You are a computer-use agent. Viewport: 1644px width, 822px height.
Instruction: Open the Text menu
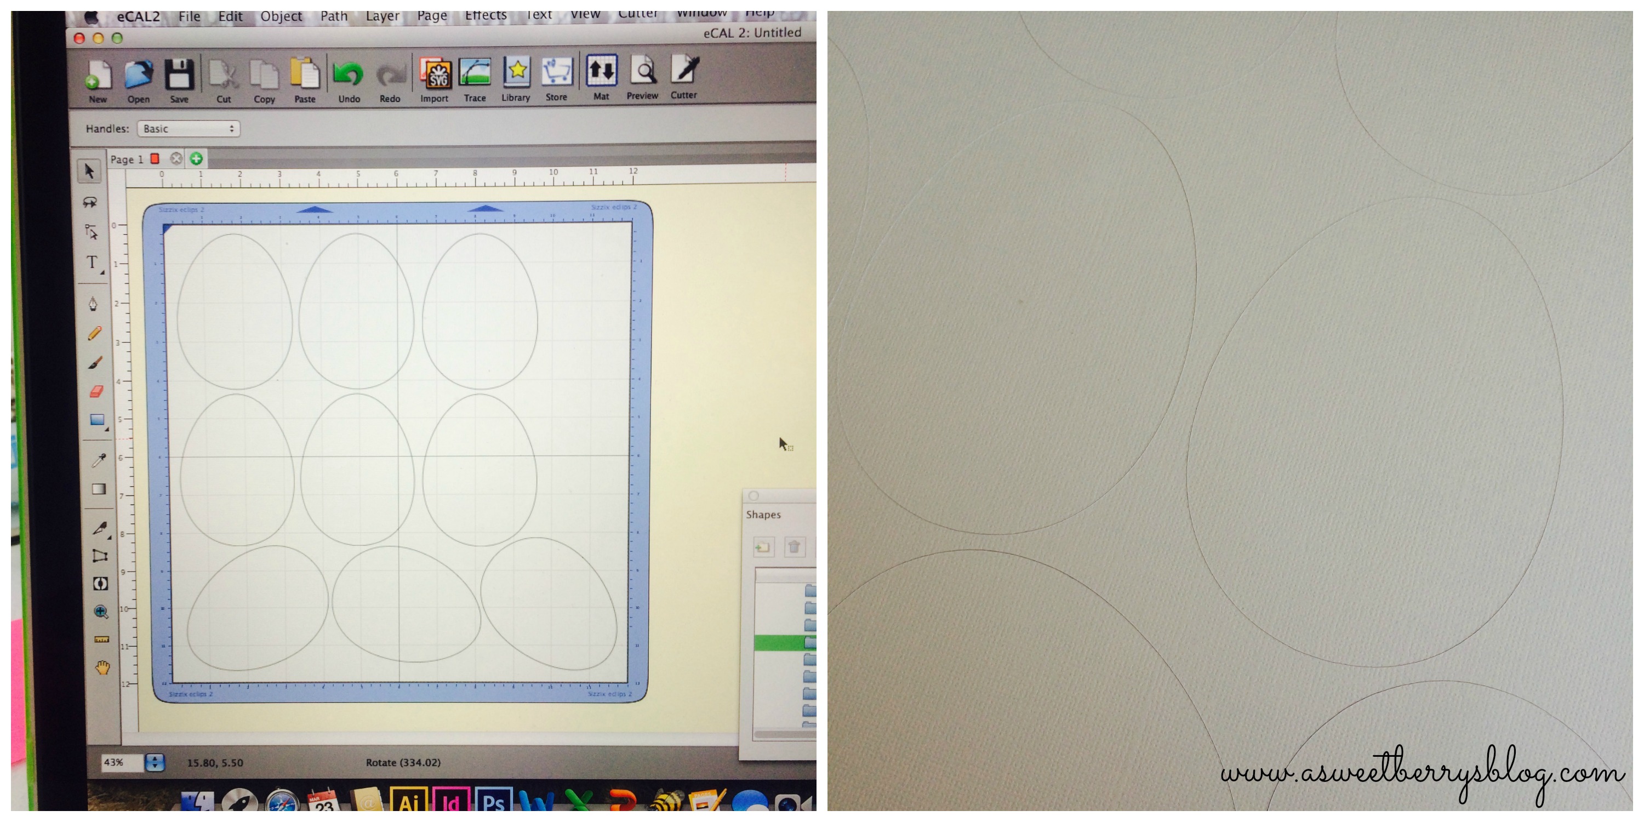[x=539, y=15]
